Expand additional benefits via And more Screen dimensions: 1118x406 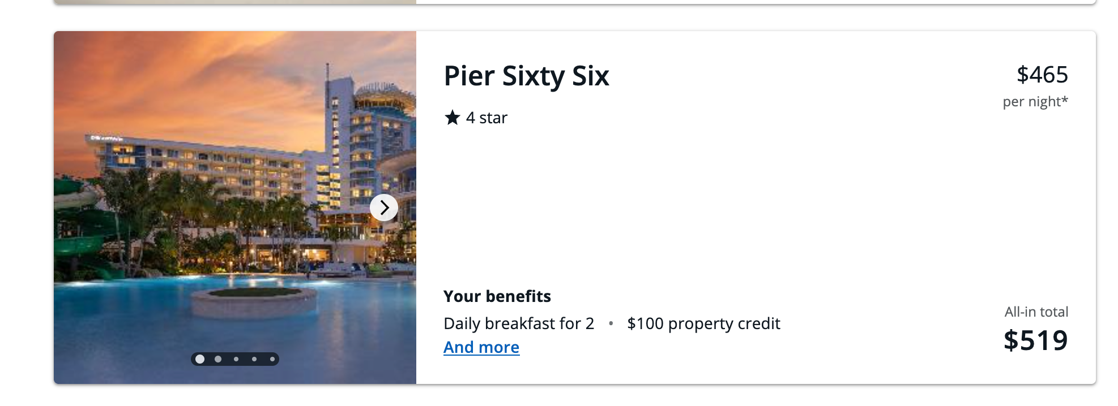pyautogui.click(x=481, y=347)
